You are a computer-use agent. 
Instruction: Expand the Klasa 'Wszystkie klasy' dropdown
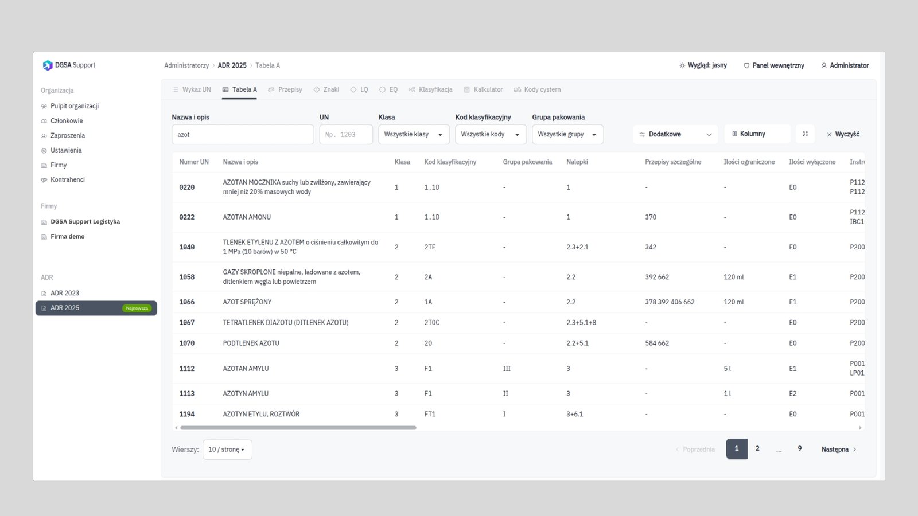(414, 134)
